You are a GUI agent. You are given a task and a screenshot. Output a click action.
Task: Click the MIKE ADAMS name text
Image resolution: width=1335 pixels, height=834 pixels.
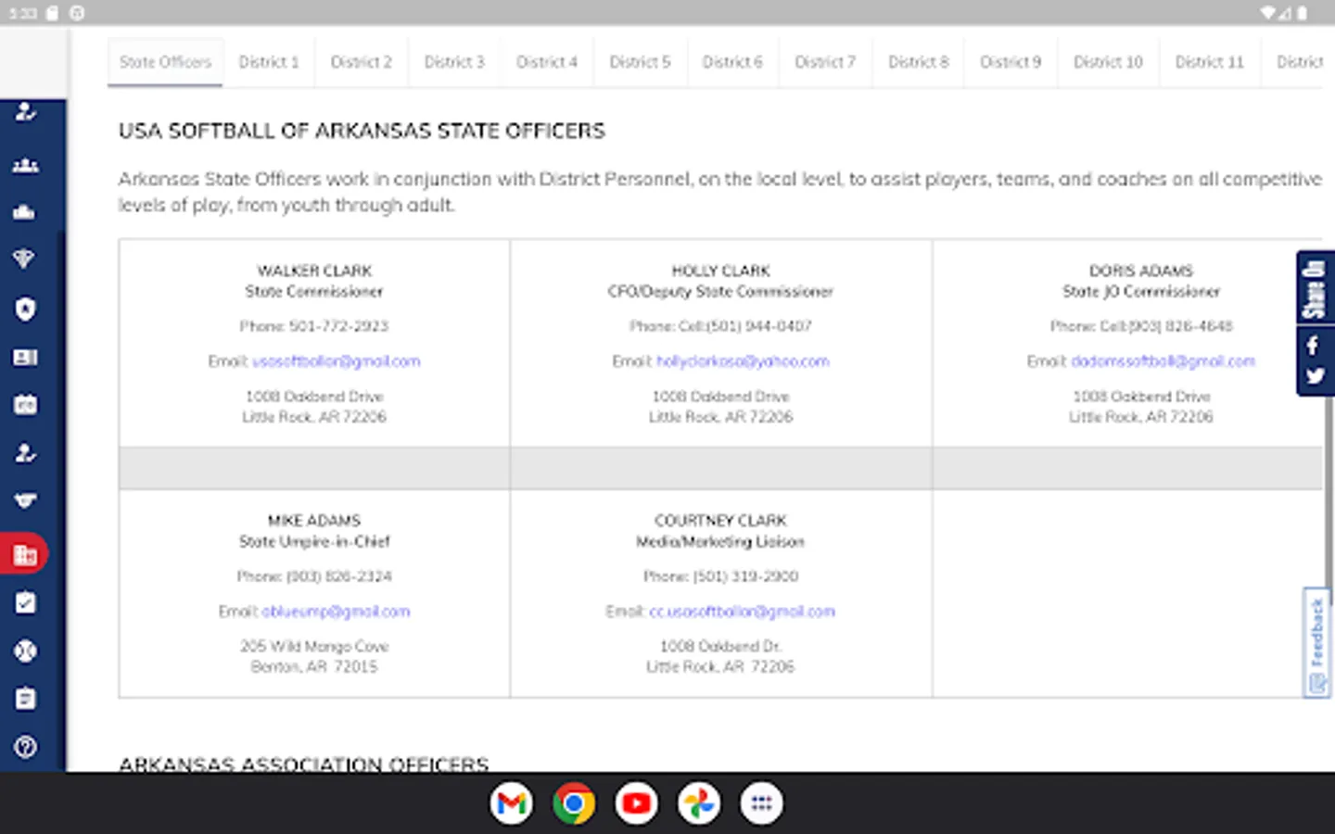(x=314, y=521)
